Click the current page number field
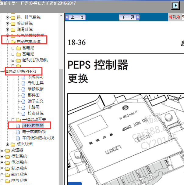 coord(182,17)
